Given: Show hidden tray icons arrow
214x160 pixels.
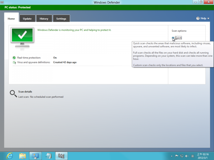Looking at the screenshot, I should [172, 156].
